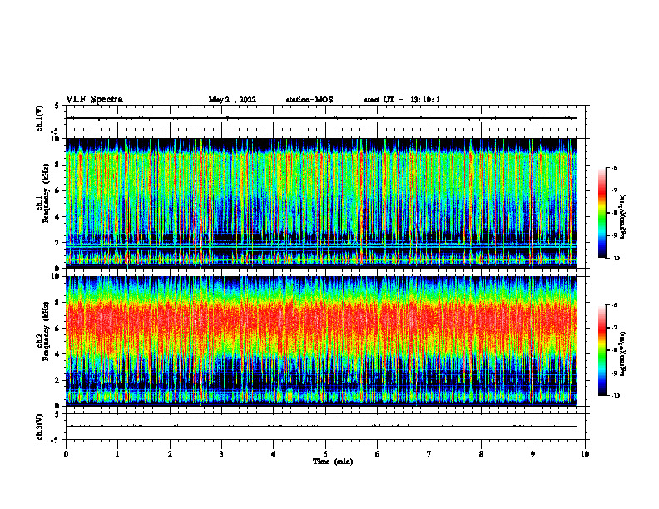Click the "start UT = 13:10: 1" text
This screenshot has width=659, height=509.
point(402,100)
